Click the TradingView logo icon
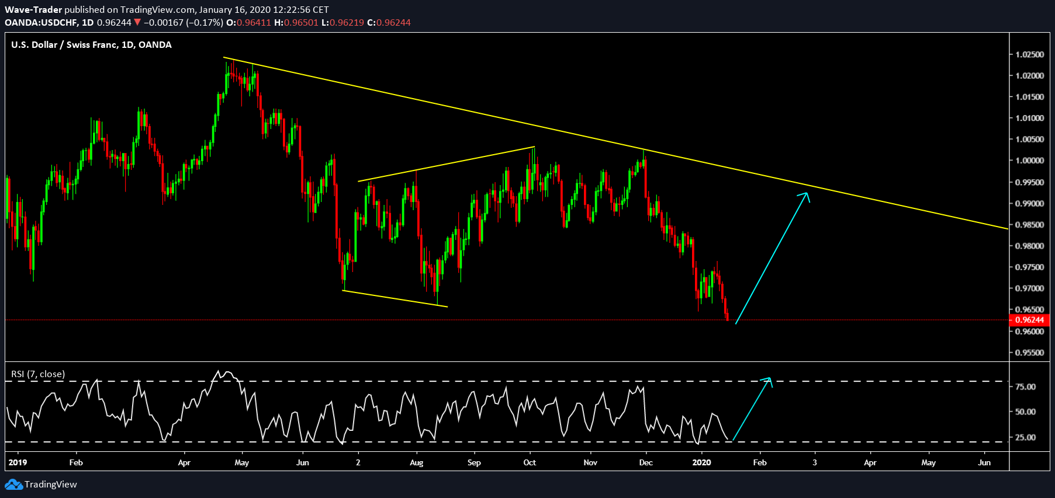1055x498 pixels. 13,485
